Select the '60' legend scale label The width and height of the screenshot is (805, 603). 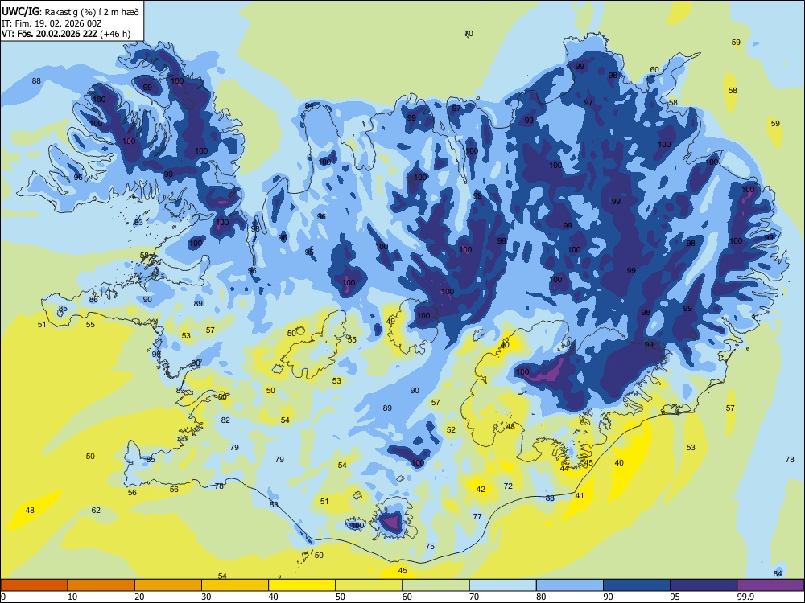(407, 597)
